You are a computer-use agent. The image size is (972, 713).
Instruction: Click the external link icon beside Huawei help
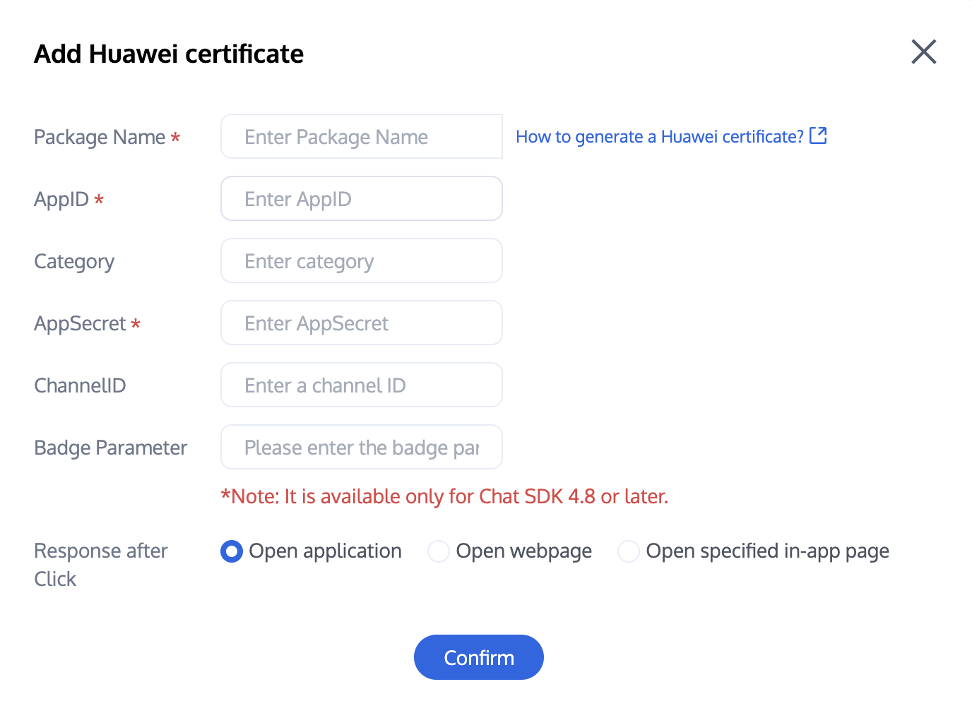pyautogui.click(x=818, y=136)
